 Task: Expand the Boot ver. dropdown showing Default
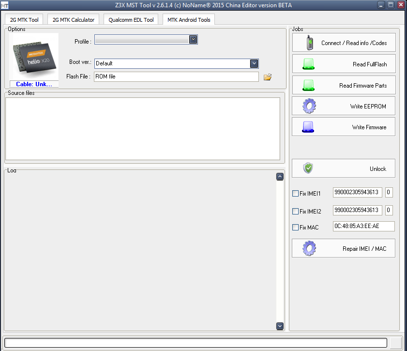point(254,63)
